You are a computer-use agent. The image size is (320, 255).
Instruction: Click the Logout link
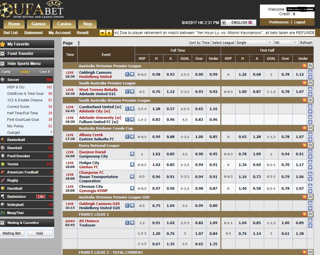point(300,22)
